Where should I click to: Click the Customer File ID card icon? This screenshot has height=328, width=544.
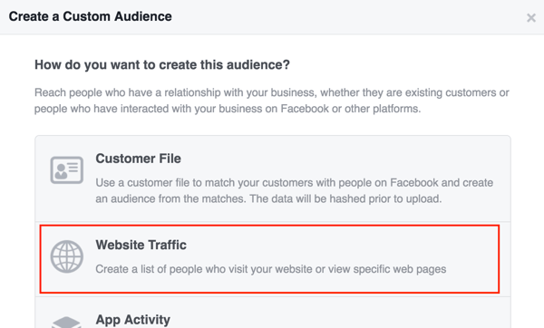pos(66,170)
